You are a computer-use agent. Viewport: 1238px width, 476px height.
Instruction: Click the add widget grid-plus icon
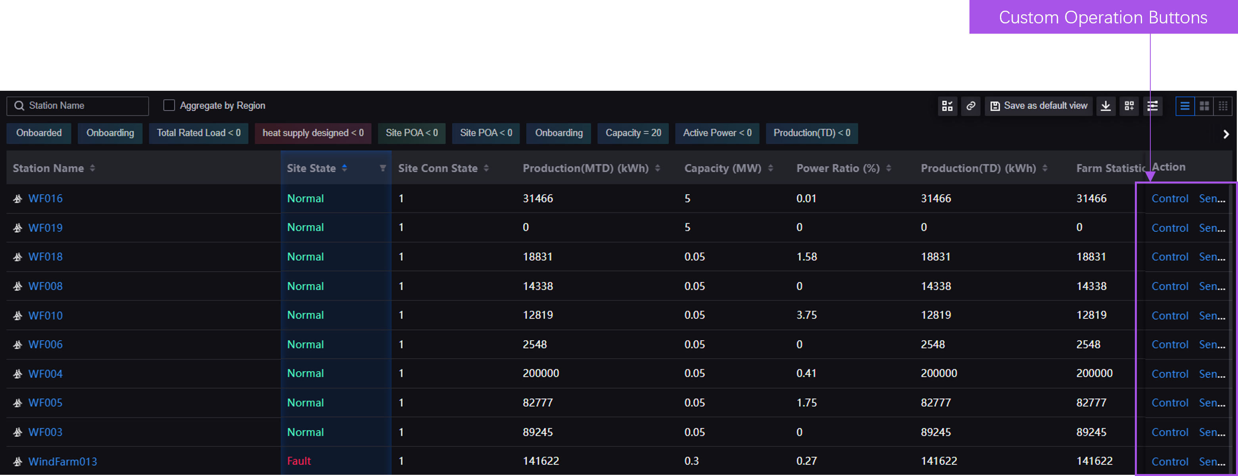coord(1129,106)
